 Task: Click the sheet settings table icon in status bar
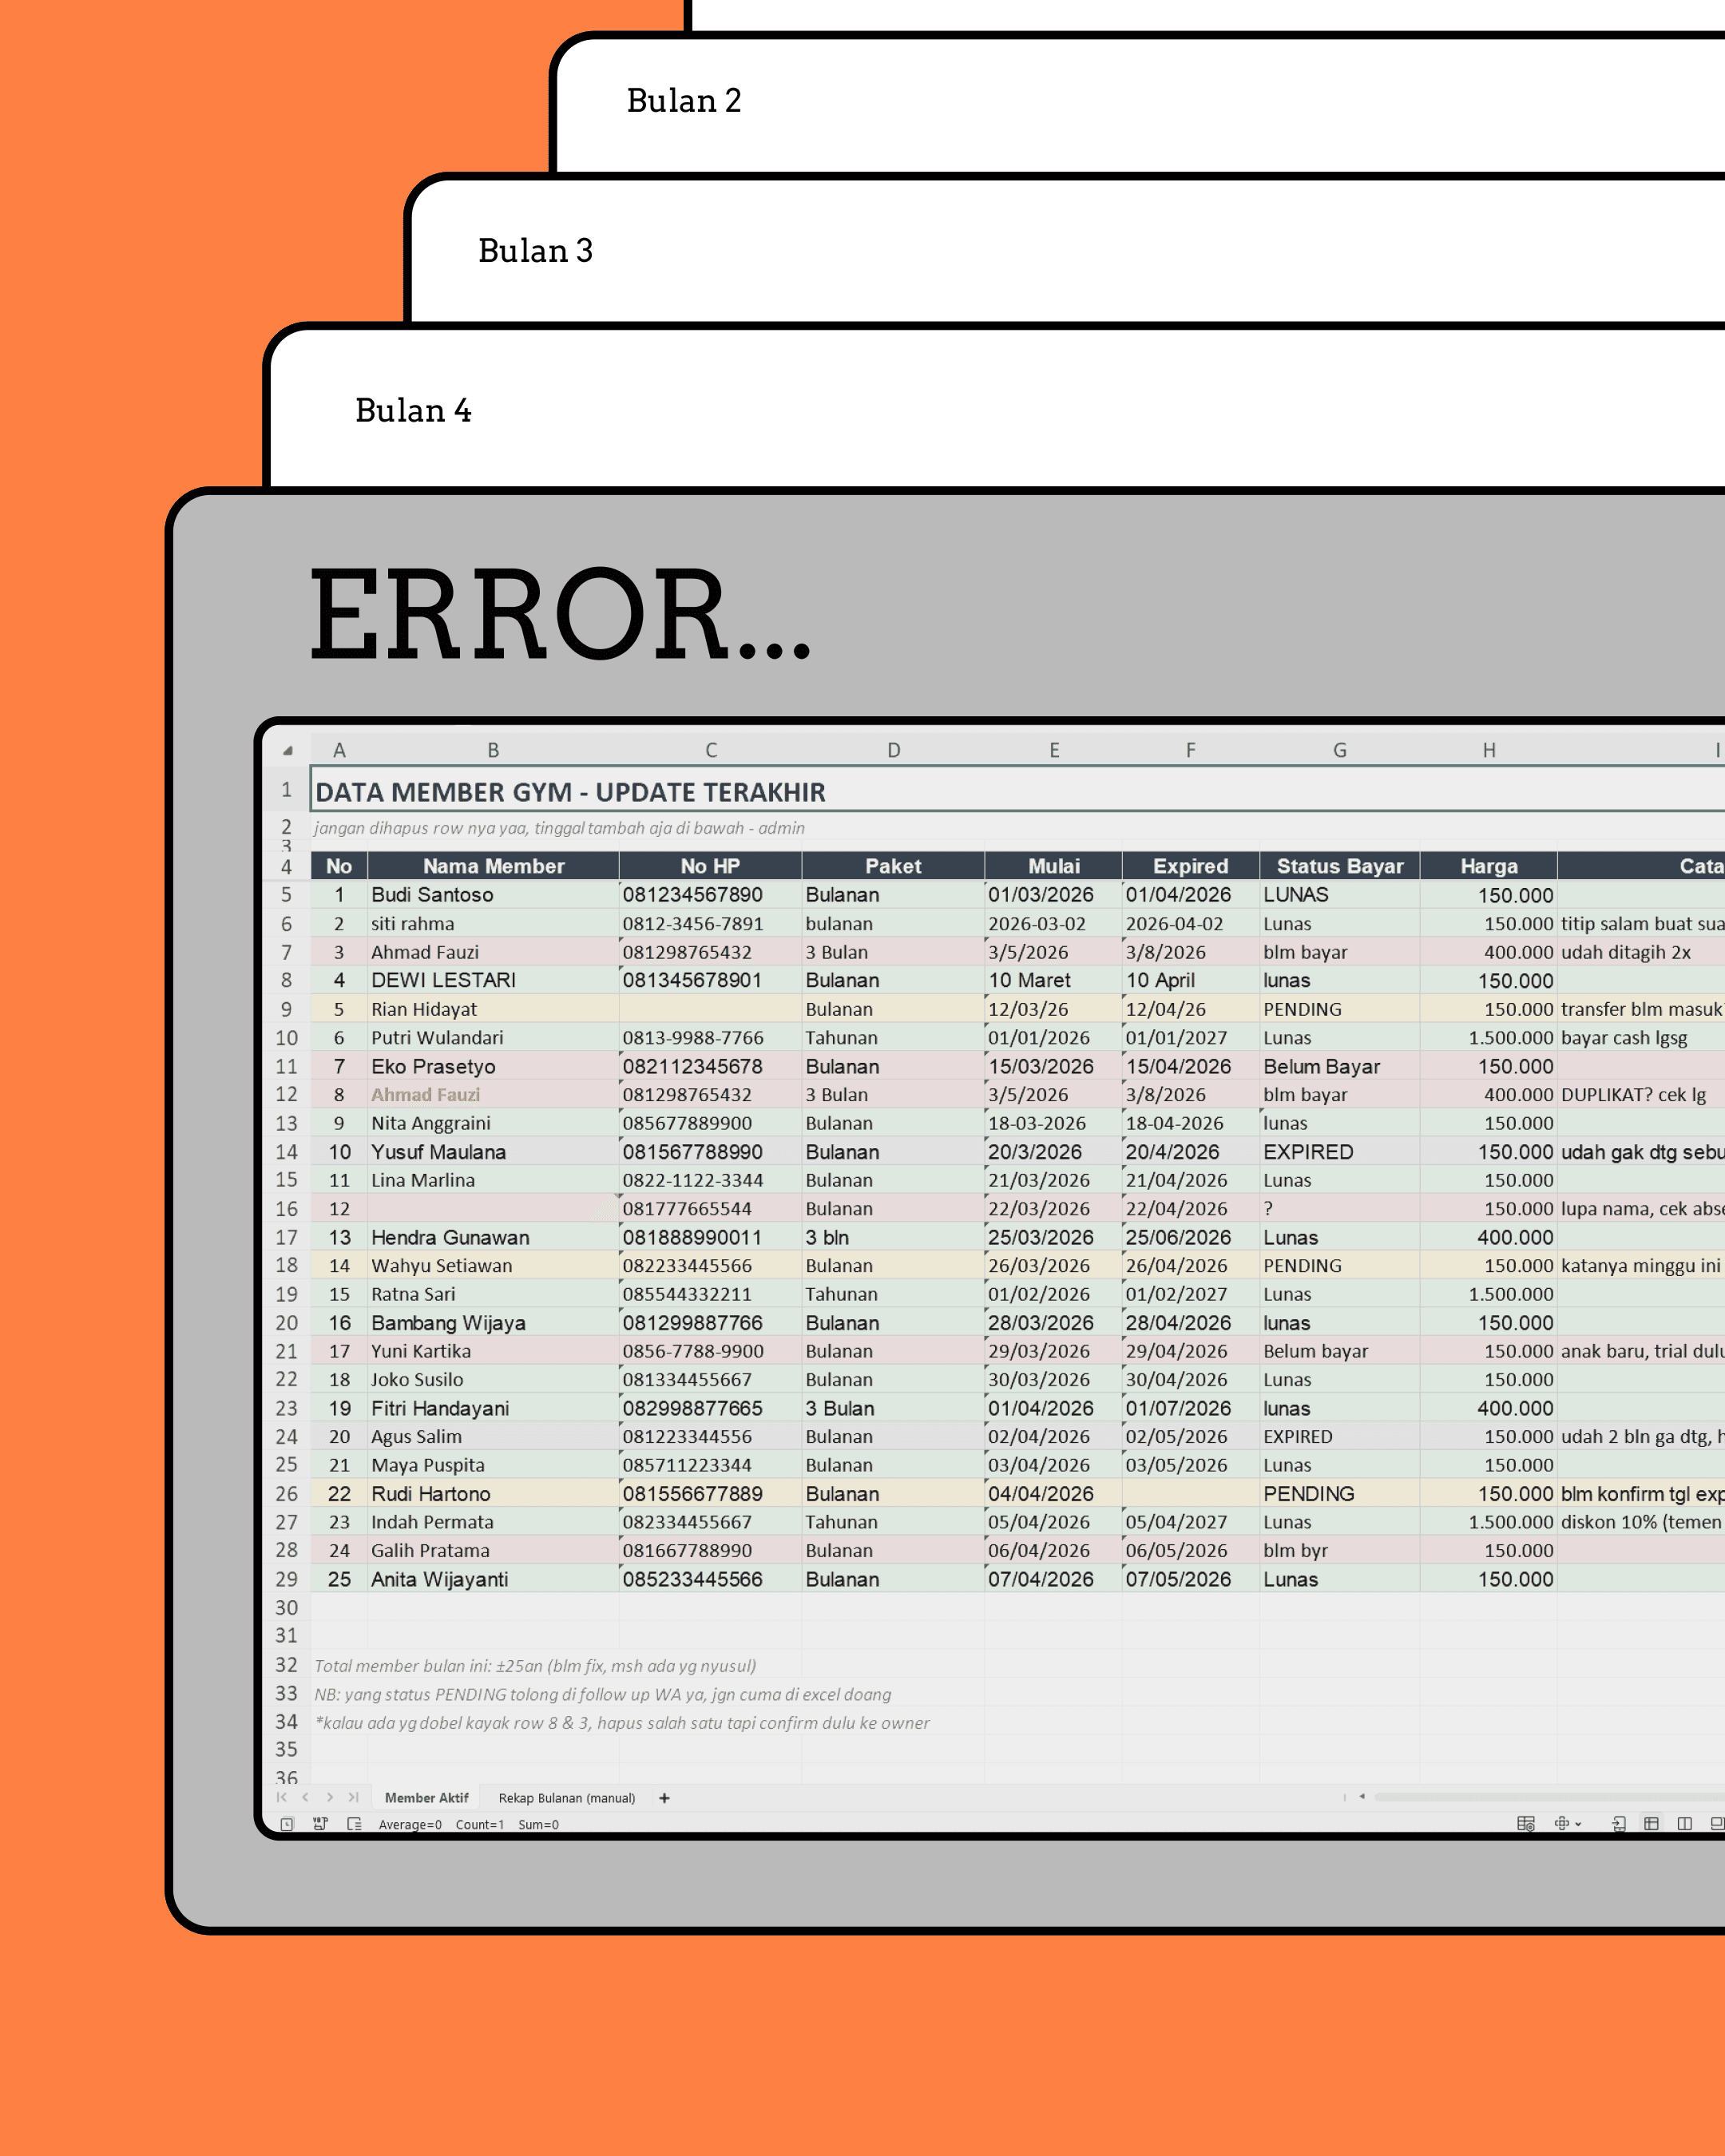tap(1525, 1824)
